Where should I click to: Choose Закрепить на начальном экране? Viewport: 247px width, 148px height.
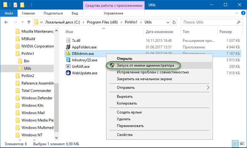159,79
